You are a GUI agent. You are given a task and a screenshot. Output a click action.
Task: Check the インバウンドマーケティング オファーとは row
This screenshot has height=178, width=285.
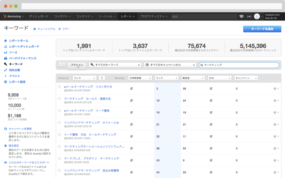(59, 123)
